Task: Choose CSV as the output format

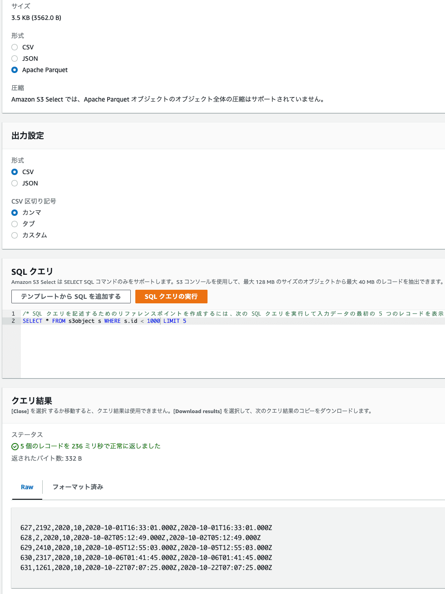Action: coord(15,172)
